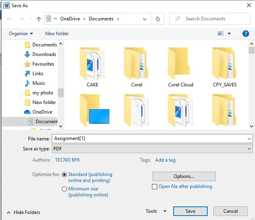
Task: Click the Refresh button in address bar
Action: point(158,19)
